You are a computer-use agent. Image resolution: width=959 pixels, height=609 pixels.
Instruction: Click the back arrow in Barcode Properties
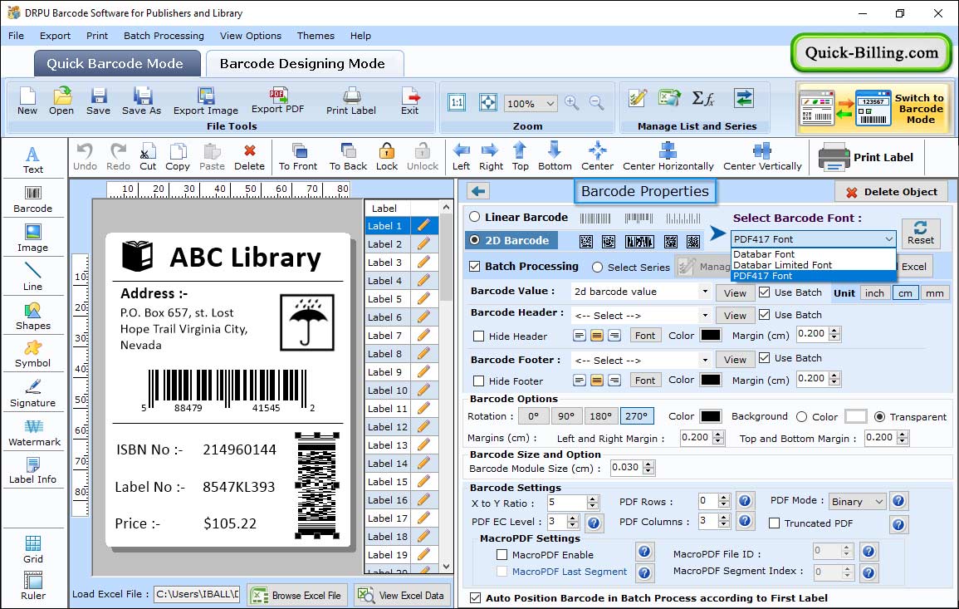click(x=478, y=191)
